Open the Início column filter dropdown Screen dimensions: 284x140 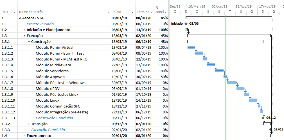pyautogui.click(x=133, y=12)
